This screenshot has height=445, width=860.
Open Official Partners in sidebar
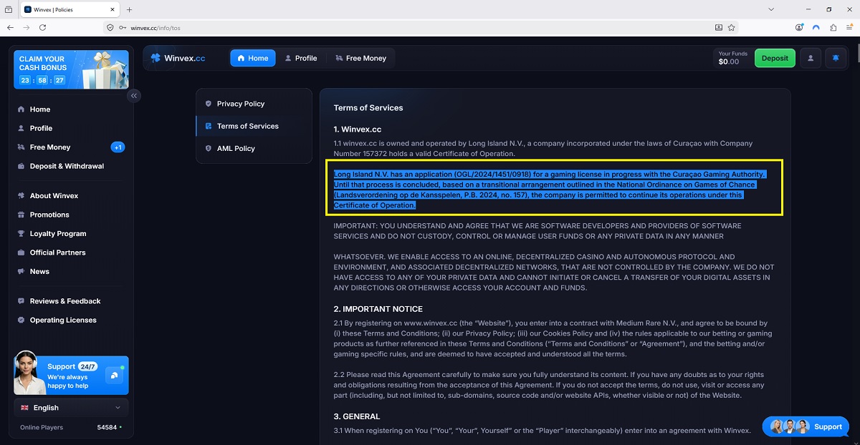[x=57, y=253]
